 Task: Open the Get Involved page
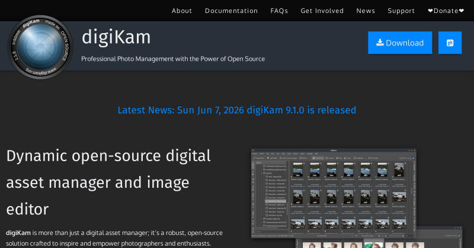[x=322, y=11]
